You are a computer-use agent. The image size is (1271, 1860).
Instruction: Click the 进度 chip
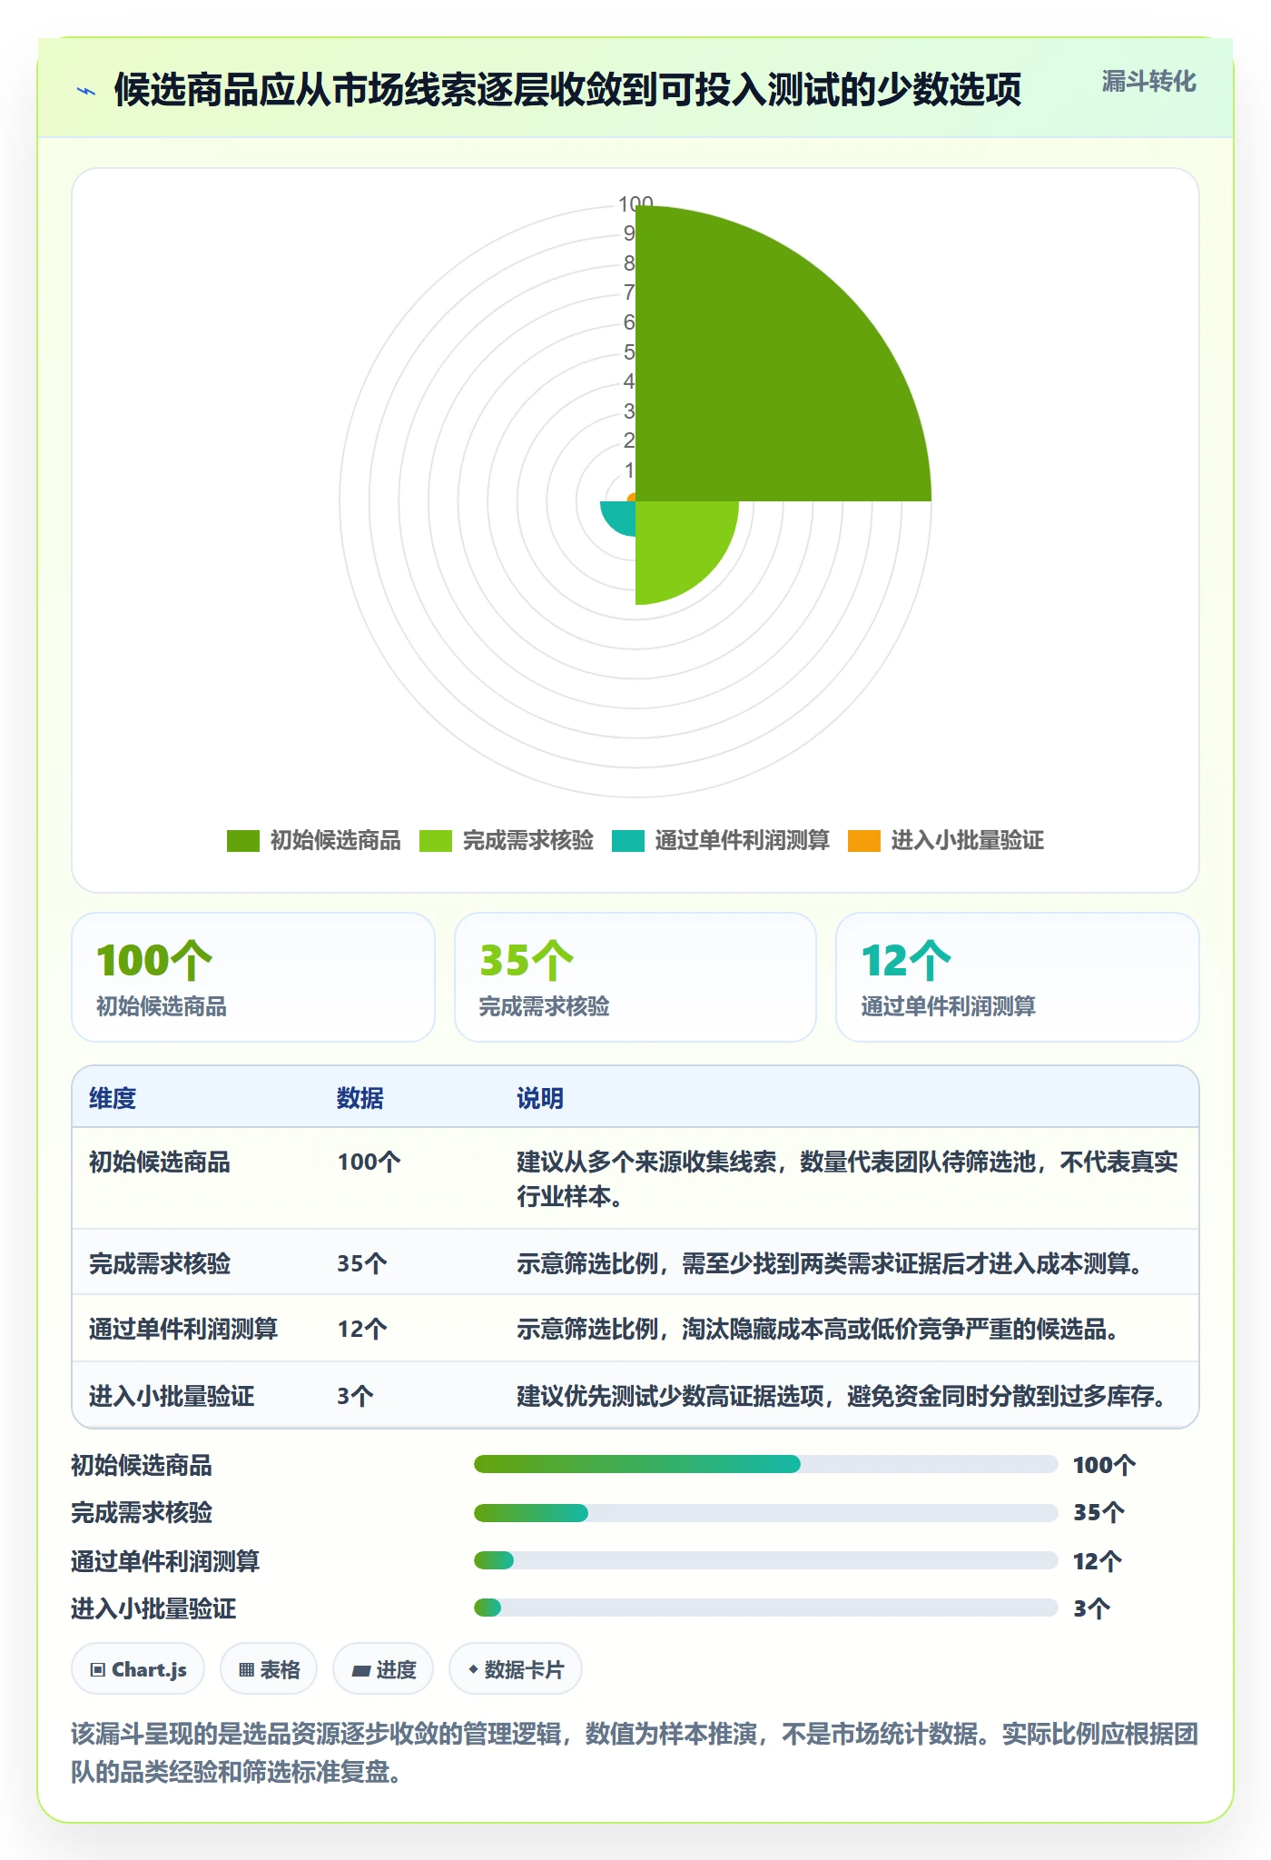(x=383, y=1669)
